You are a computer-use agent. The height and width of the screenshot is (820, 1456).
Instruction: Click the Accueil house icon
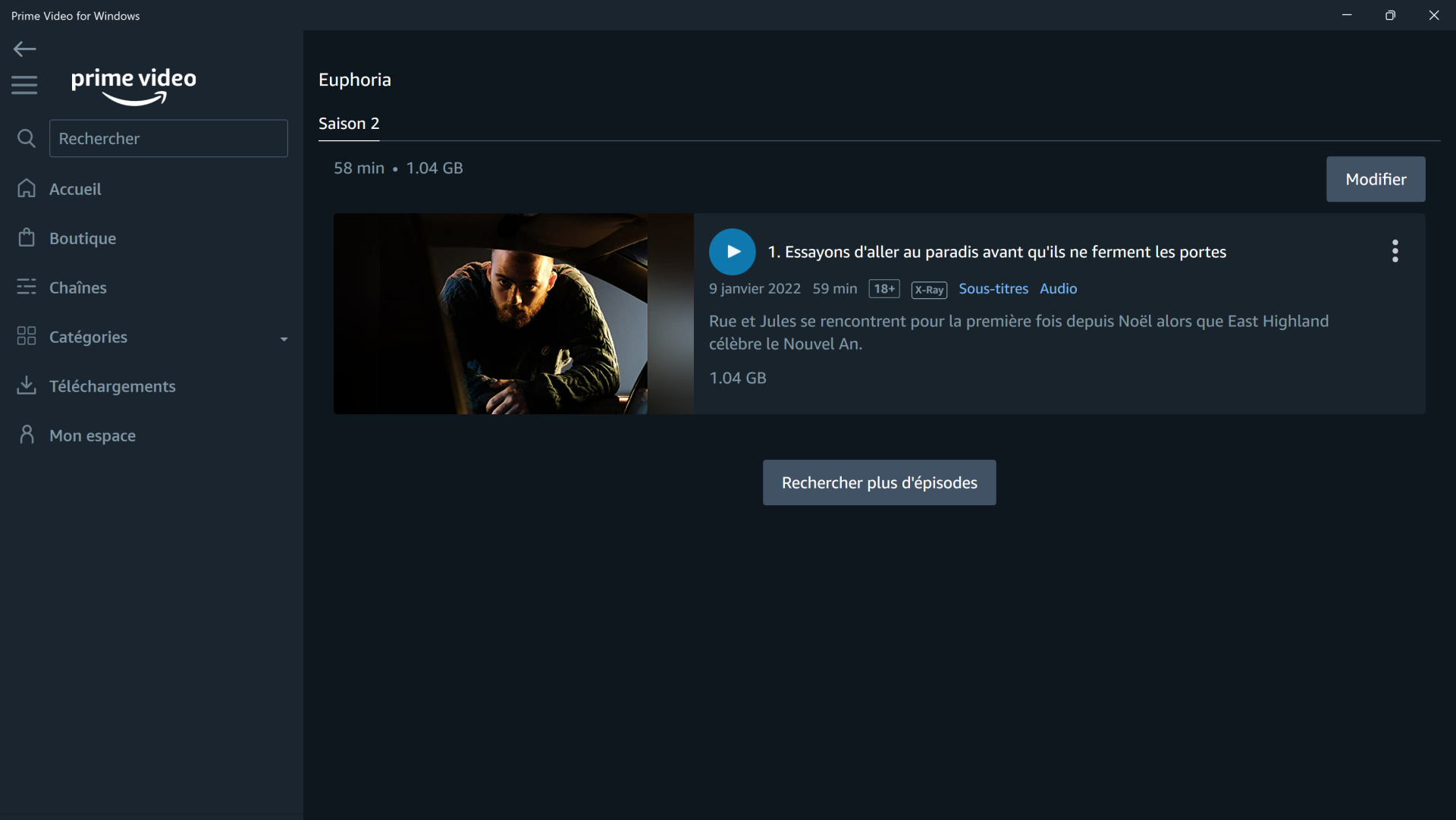coord(27,188)
